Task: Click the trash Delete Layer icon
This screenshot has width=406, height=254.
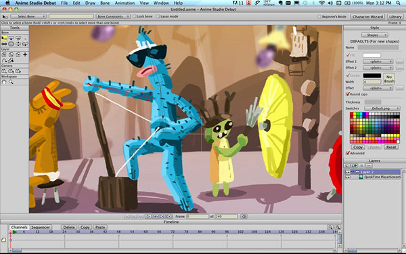Action: click(x=361, y=166)
